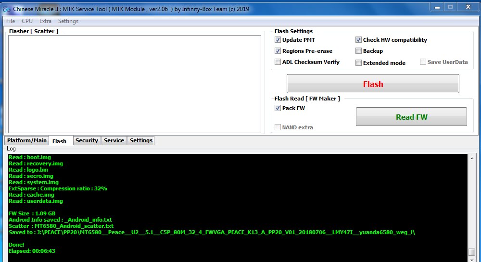Maximize the Chinese Miracle II window
Image resolution: width=481 pixels, height=262 pixels.
[450, 7]
